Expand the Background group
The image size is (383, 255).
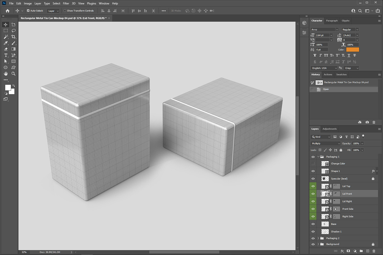click(x=318, y=244)
